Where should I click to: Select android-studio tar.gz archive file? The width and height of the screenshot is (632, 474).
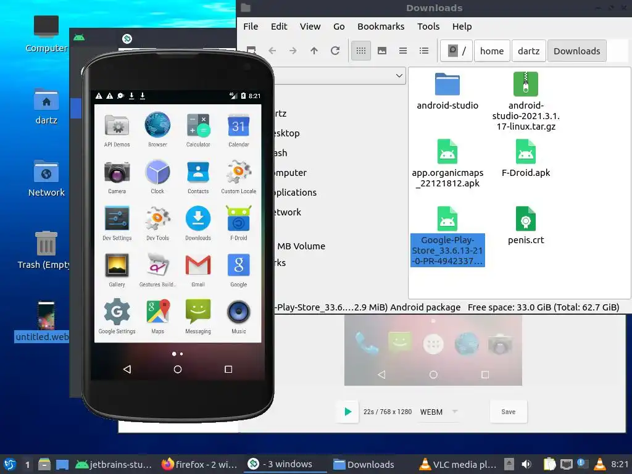(x=526, y=101)
